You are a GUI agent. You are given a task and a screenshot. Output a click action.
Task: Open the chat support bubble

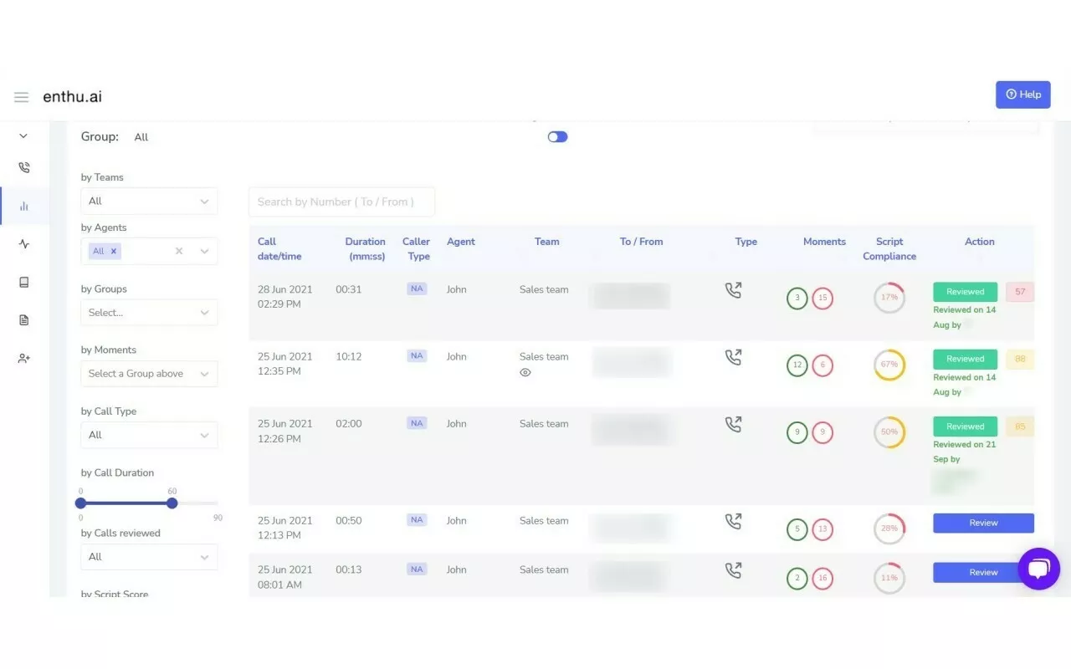1038,569
